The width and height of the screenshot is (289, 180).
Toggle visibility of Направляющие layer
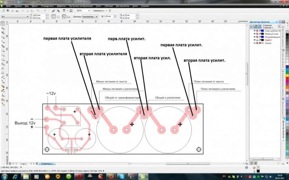click(x=255, y=37)
